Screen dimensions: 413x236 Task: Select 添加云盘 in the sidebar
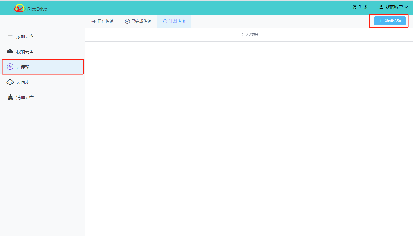coord(43,36)
